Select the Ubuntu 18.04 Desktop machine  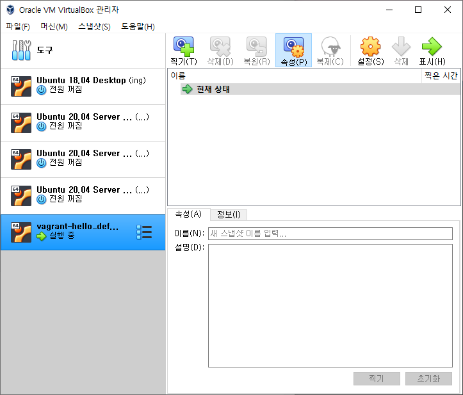click(x=83, y=86)
